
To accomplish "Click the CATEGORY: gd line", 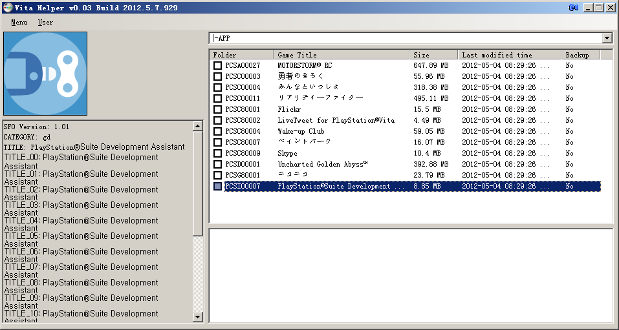I will (x=27, y=137).
